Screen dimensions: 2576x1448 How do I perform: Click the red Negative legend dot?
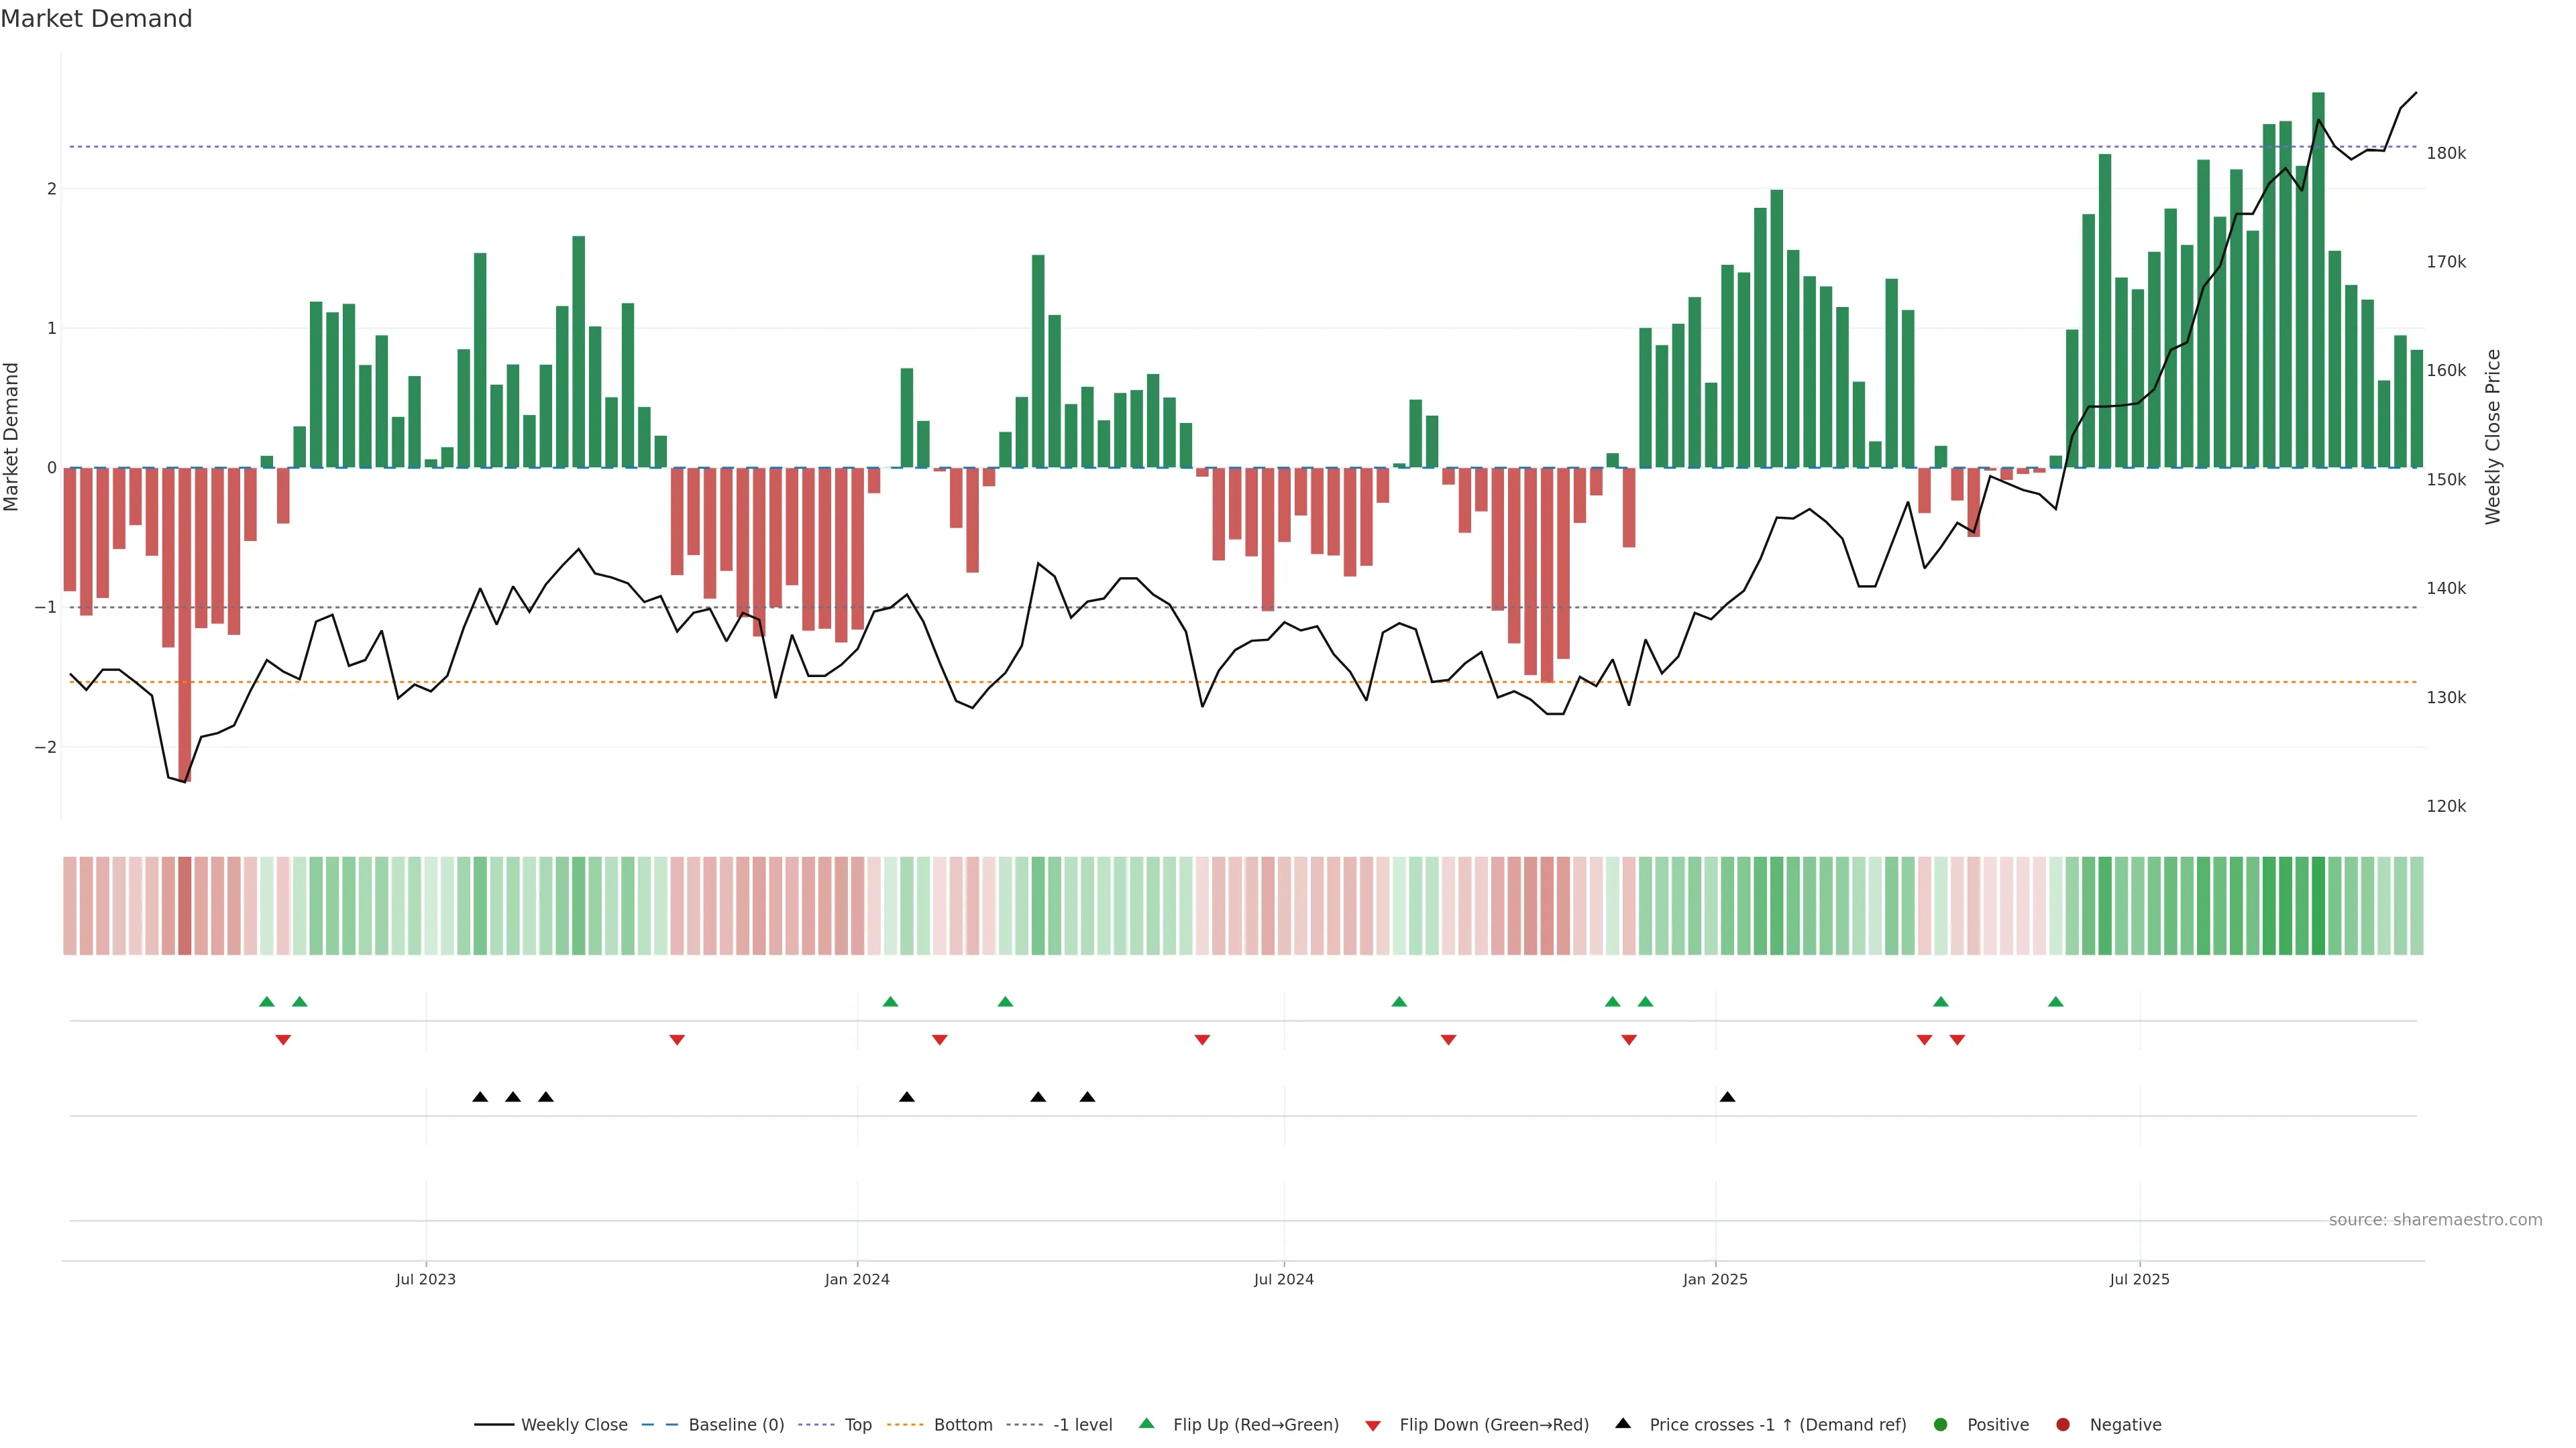point(2063,1424)
